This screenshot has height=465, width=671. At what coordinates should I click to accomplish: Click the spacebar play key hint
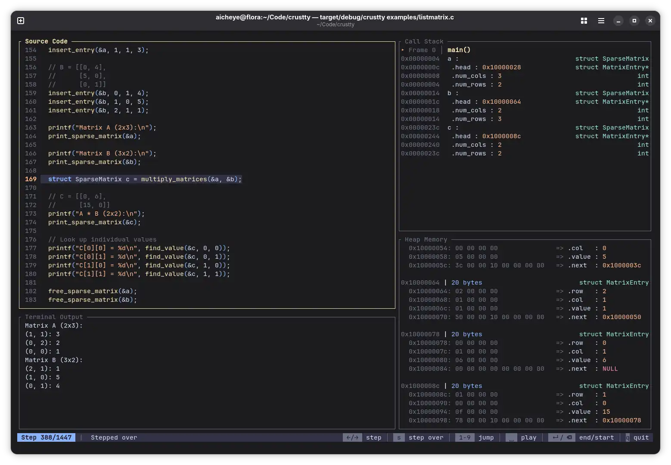tap(511, 437)
